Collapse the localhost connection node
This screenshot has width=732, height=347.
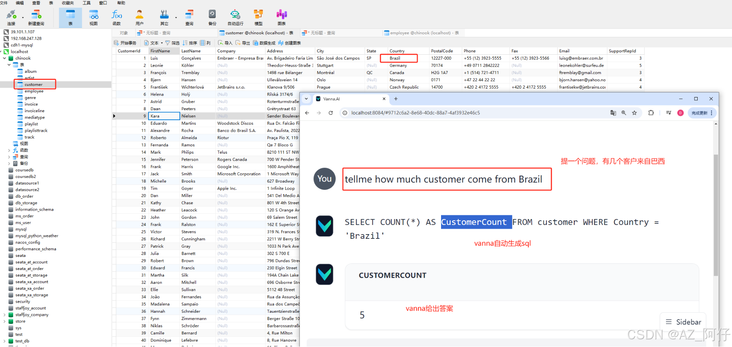2,52
